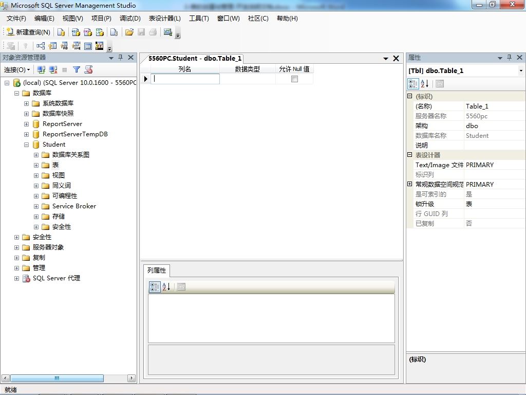Select the 列属性 tab
This screenshot has height=395, width=526.
[x=157, y=271]
